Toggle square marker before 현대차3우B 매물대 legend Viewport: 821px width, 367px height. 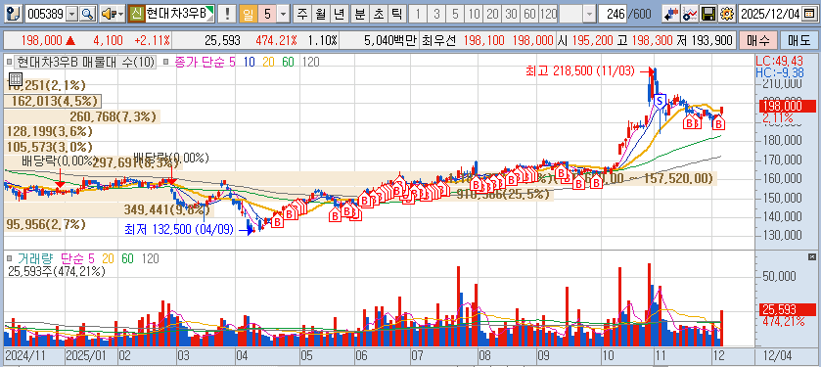pyautogui.click(x=10, y=63)
